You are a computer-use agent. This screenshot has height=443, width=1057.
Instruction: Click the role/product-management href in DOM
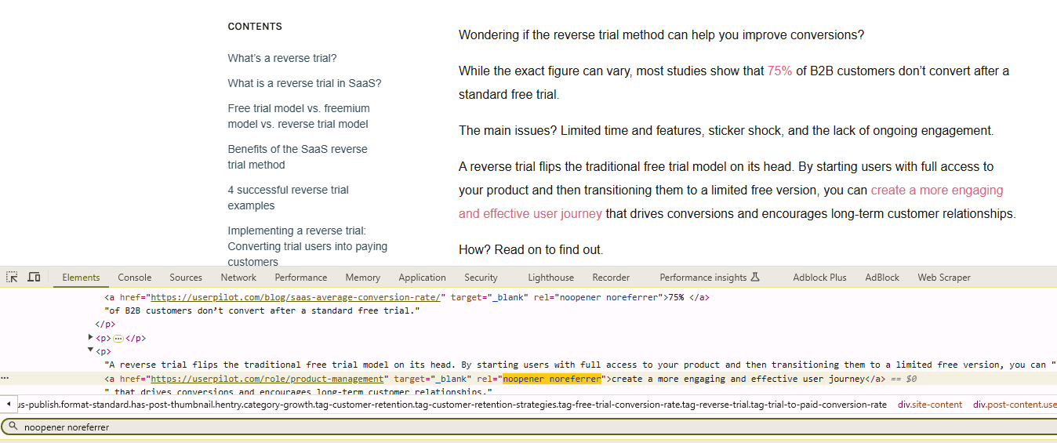click(x=267, y=379)
